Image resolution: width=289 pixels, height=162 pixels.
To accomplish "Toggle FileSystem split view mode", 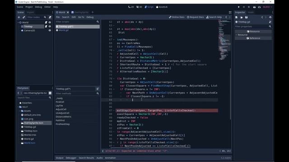I will (x=50, y=93).
